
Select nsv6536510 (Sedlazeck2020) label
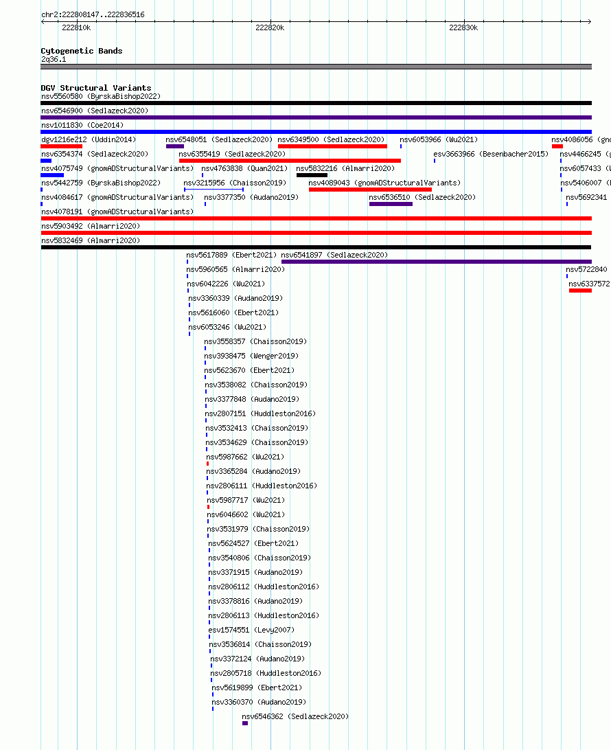click(422, 197)
